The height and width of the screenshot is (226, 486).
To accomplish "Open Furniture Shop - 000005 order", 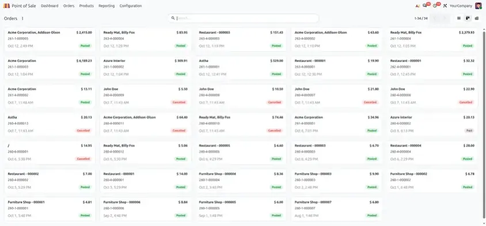I will [x=241, y=209].
